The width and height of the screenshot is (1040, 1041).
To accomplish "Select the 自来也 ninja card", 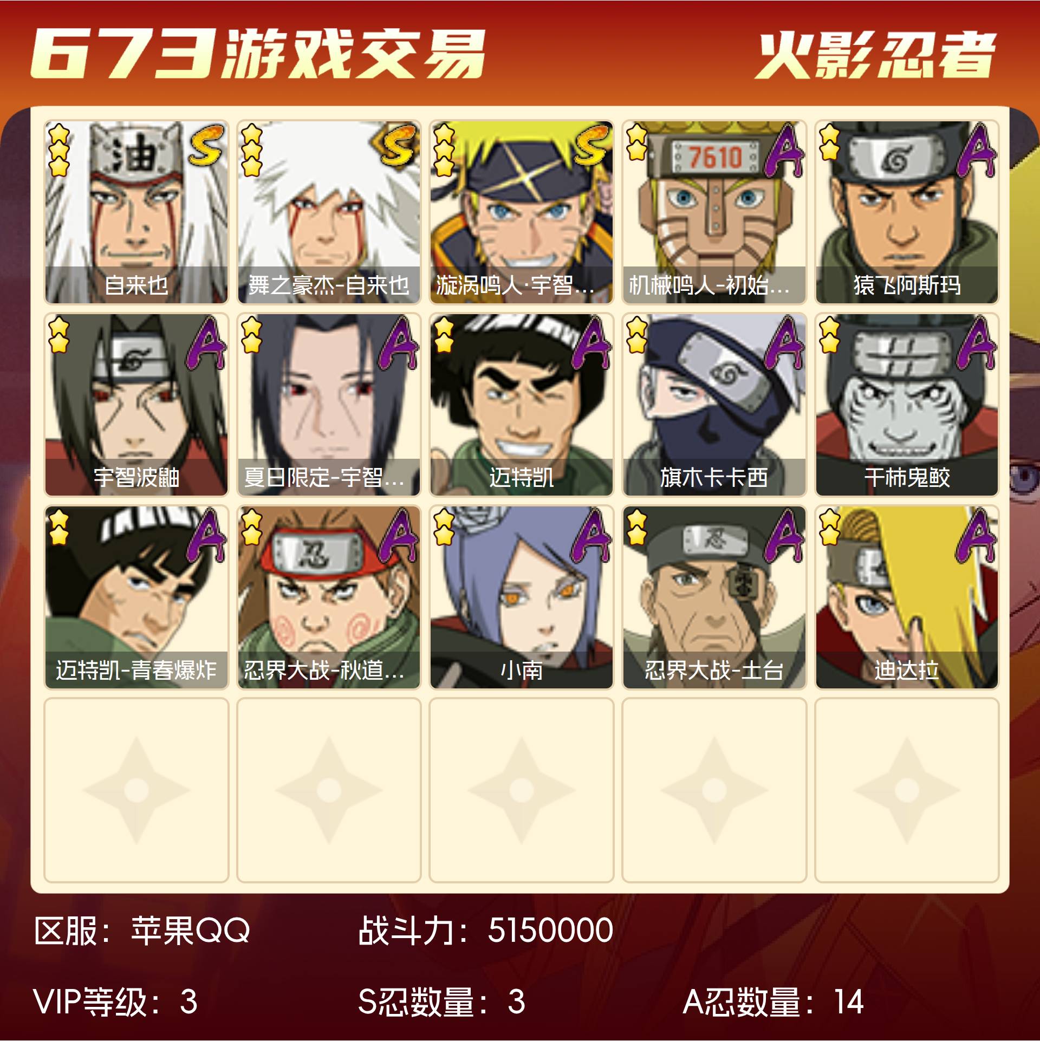I will pos(136,212).
